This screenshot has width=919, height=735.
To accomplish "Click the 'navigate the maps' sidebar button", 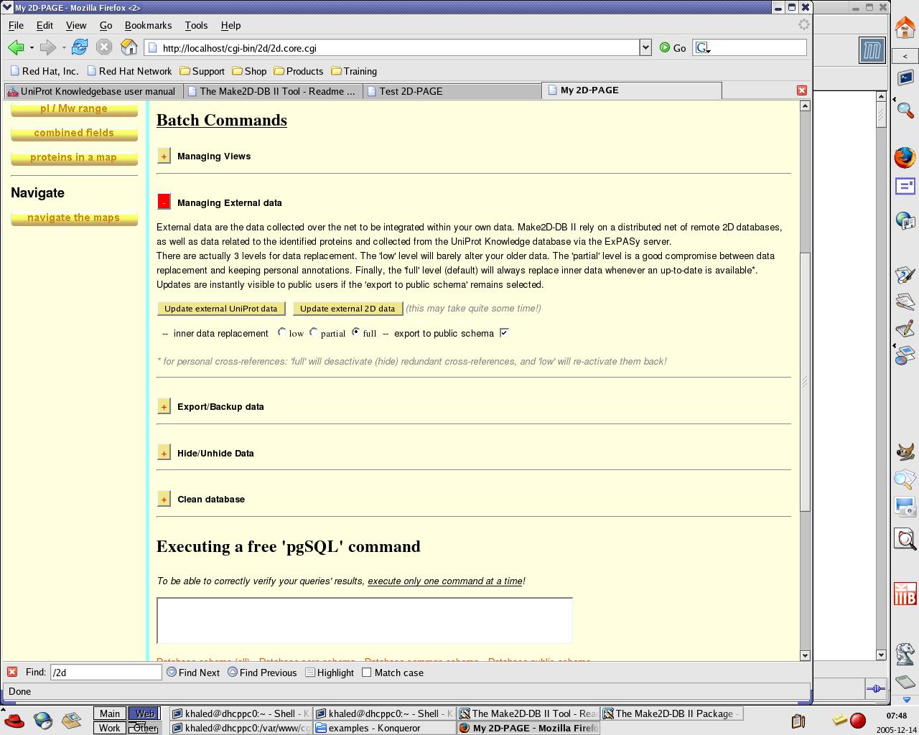I will 74,218.
